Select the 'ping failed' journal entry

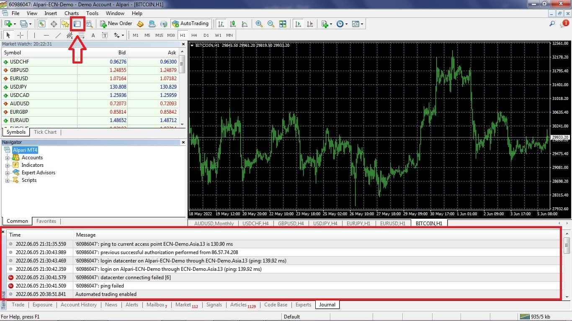point(283,286)
